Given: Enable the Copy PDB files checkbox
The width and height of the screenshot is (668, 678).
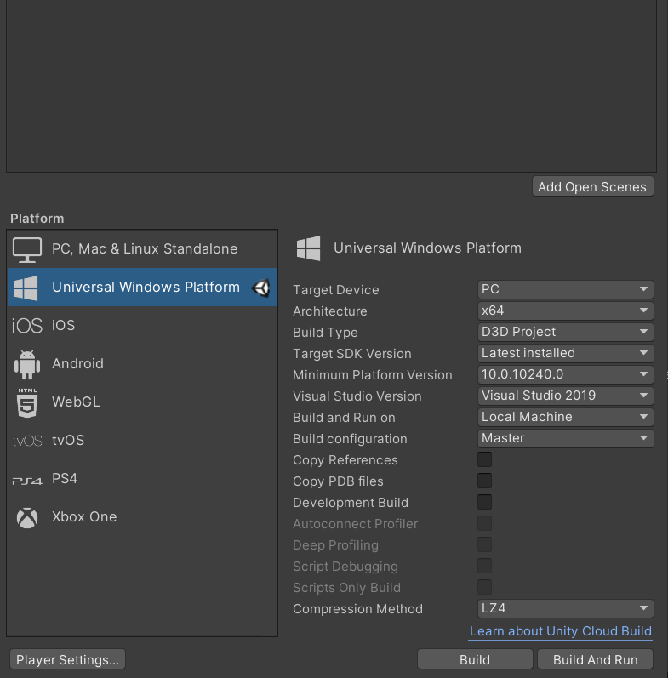Looking at the screenshot, I should click(x=484, y=481).
